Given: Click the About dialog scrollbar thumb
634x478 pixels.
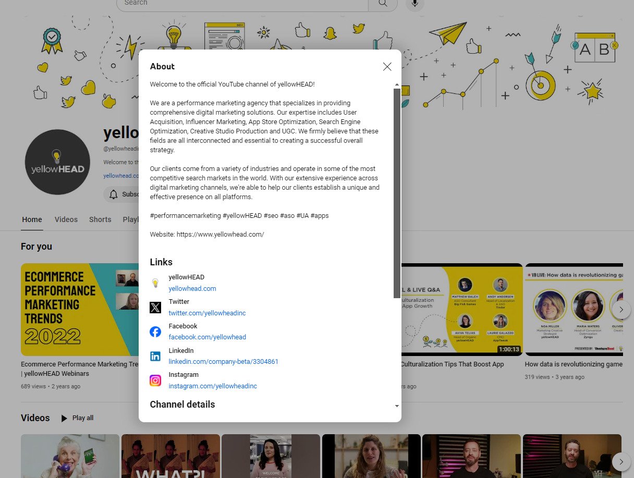Looking at the screenshot, I should click(397, 193).
